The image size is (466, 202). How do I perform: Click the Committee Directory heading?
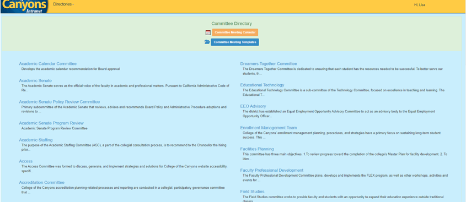(232, 24)
